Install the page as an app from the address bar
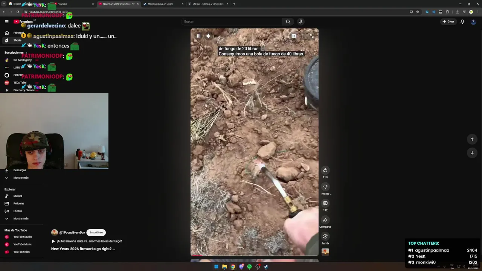Image resolution: width=482 pixels, height=271 pixels. pyautogui.click(x=412, y=12)
